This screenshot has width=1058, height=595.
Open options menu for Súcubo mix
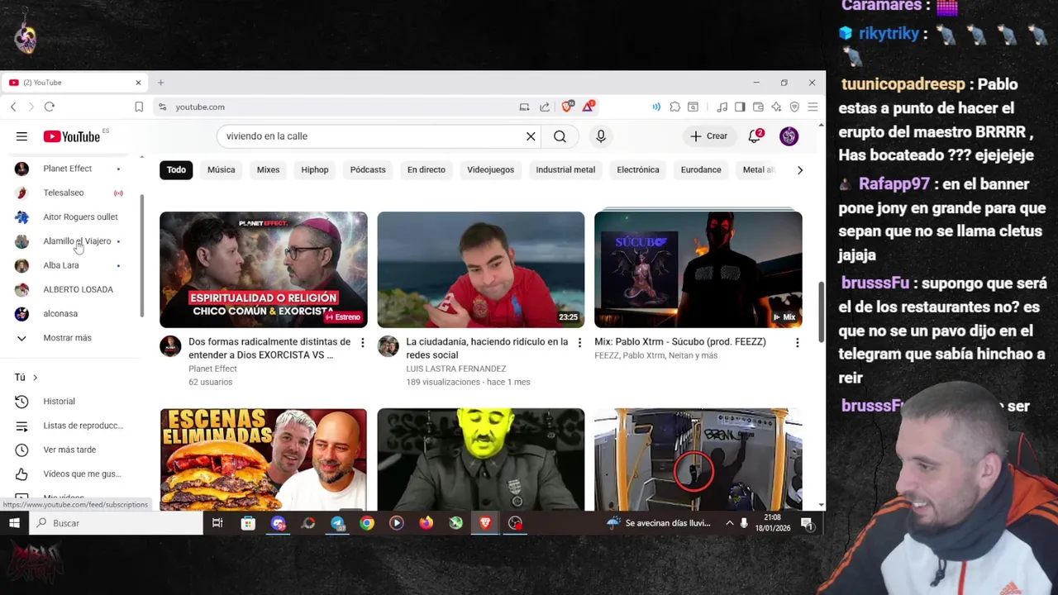pos(797,342)
